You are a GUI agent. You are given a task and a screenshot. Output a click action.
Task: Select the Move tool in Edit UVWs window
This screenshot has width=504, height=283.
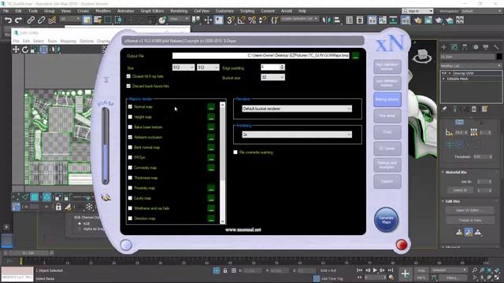[x=16, y=50]
